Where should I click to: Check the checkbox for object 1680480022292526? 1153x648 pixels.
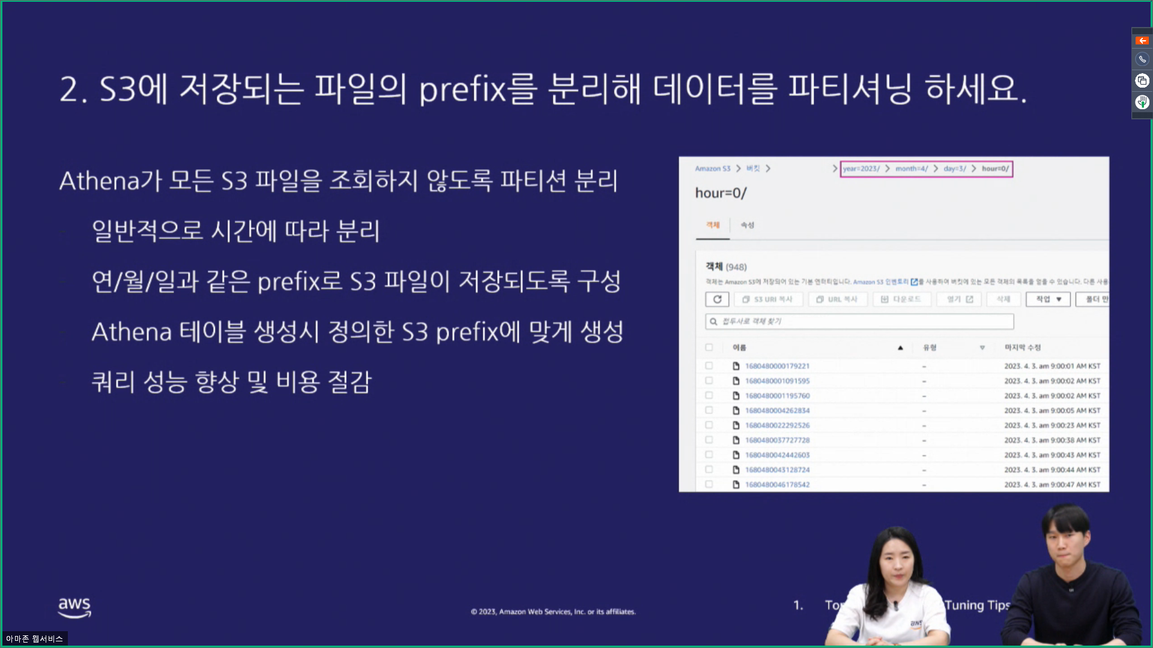709,425
